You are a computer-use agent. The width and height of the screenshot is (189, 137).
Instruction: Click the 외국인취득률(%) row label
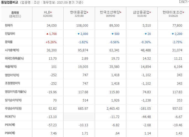(x=14, y=58)
